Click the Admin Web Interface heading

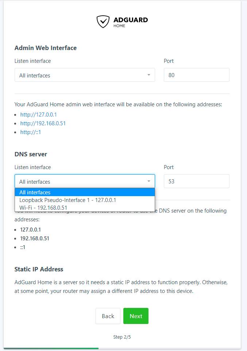point(46,48)
